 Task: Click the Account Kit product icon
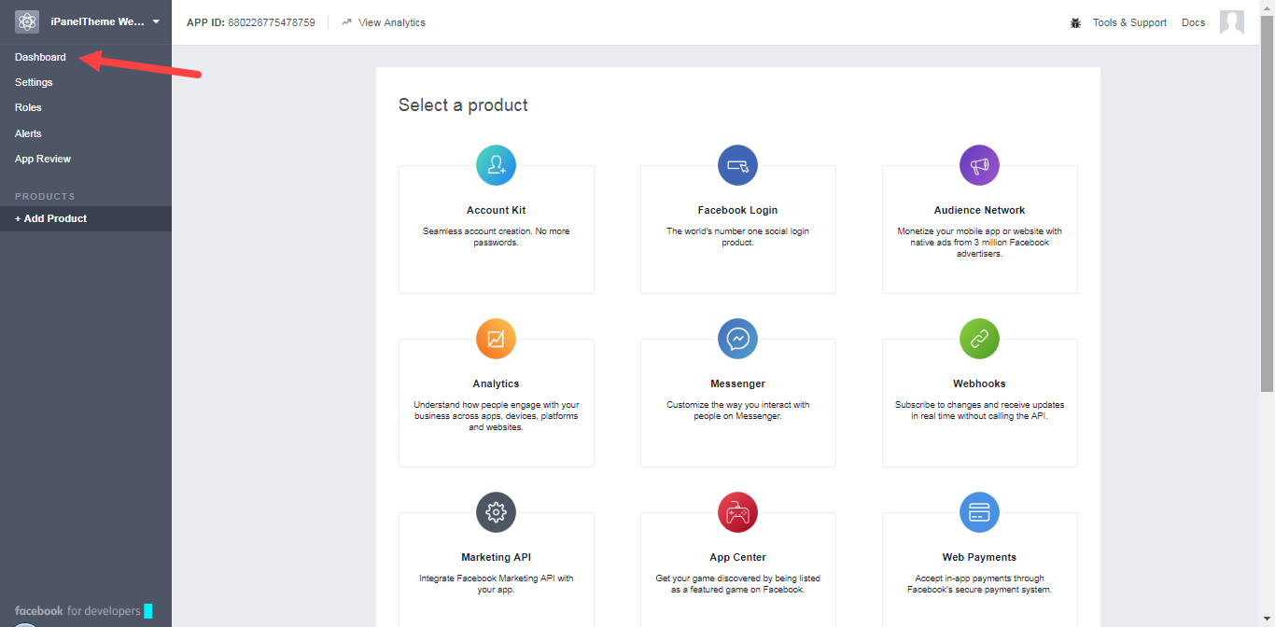point(496,166)
